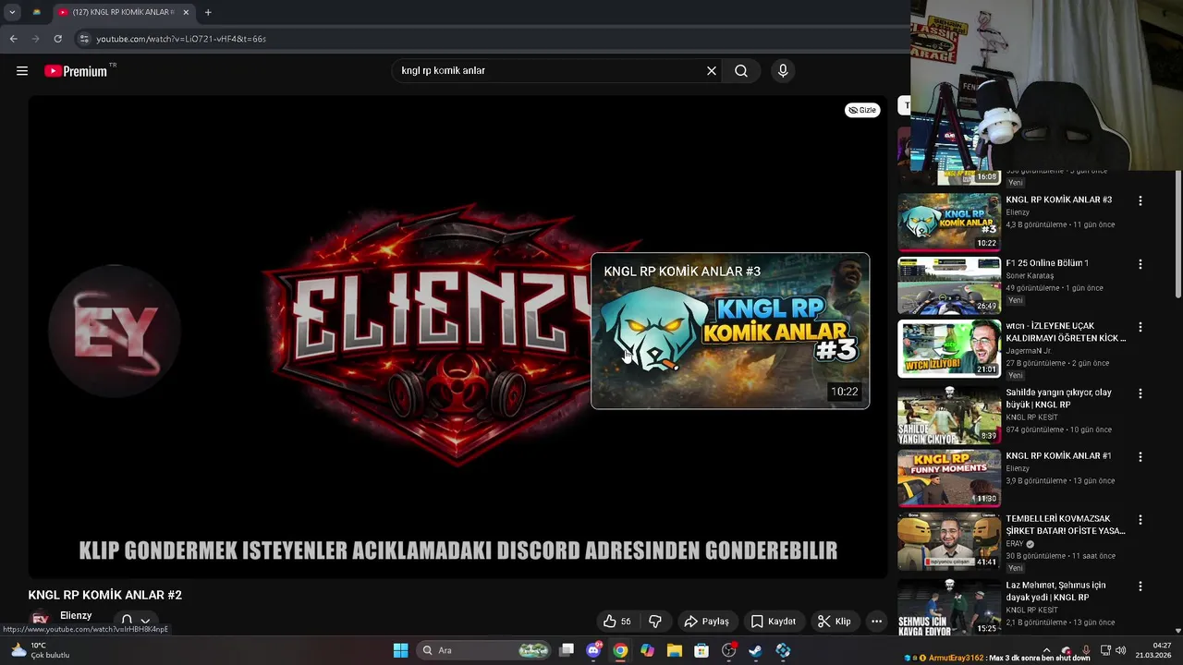Open end-screen card KNGL RP KOMİK ANLAR #3

pyautogui.click(x=730, y=331)
